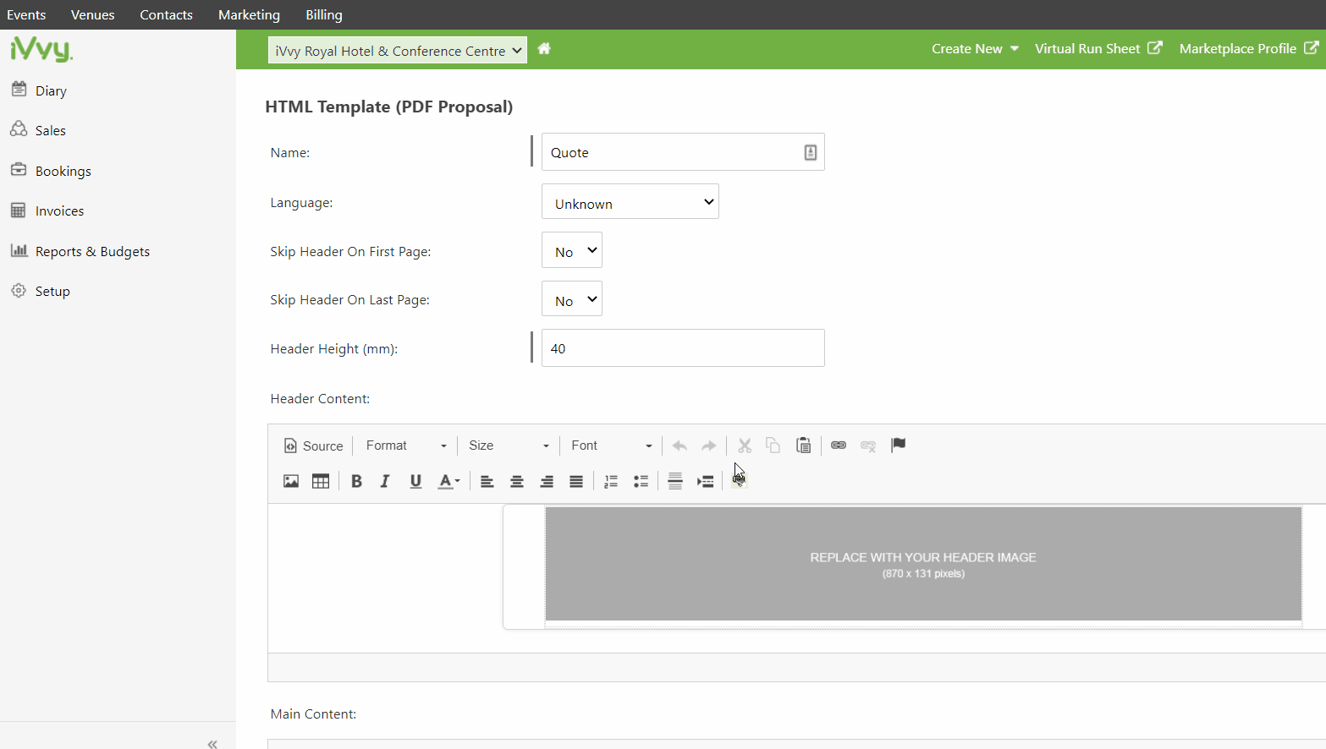Open the Skip Header On First Page dropdown
Image resolution: width=1326 pixels, height=749 pixels.
click(x=571, y=249)
